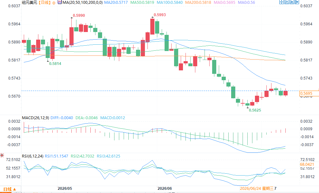Click the current price tag 0.5695

[x=309, y=93]
